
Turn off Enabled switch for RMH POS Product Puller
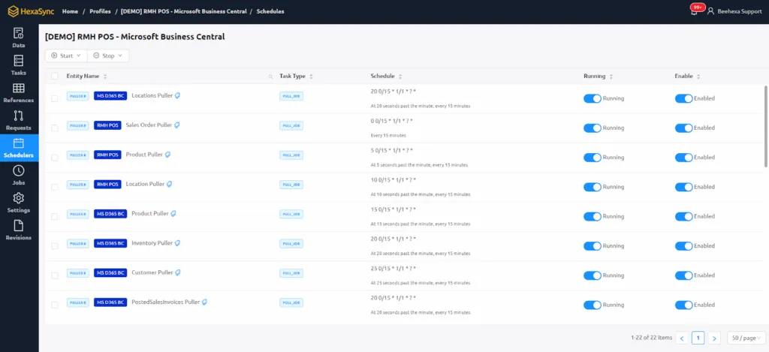pos(683,158)
